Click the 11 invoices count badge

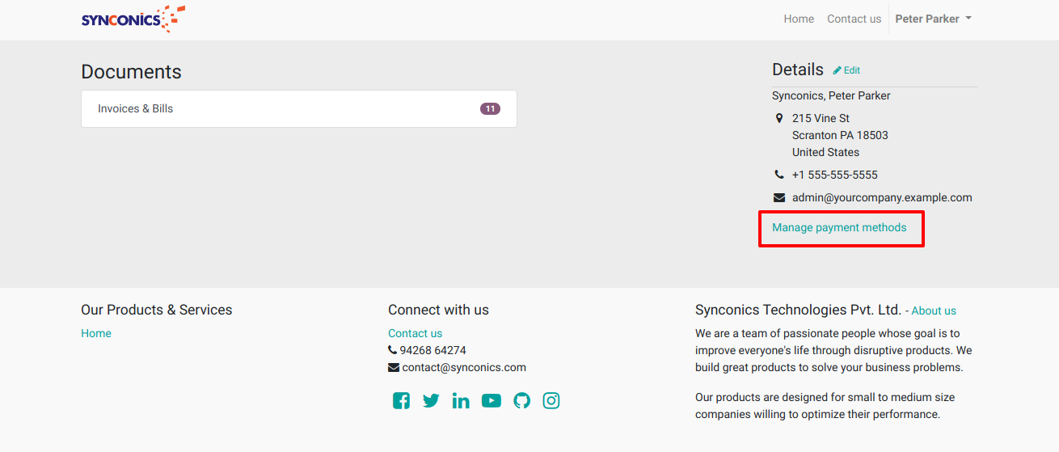pos(490,108)
